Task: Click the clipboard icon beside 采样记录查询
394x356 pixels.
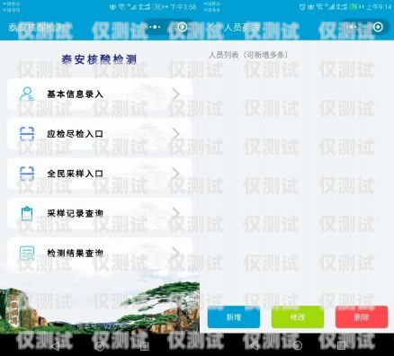Action: pos(27,213)
